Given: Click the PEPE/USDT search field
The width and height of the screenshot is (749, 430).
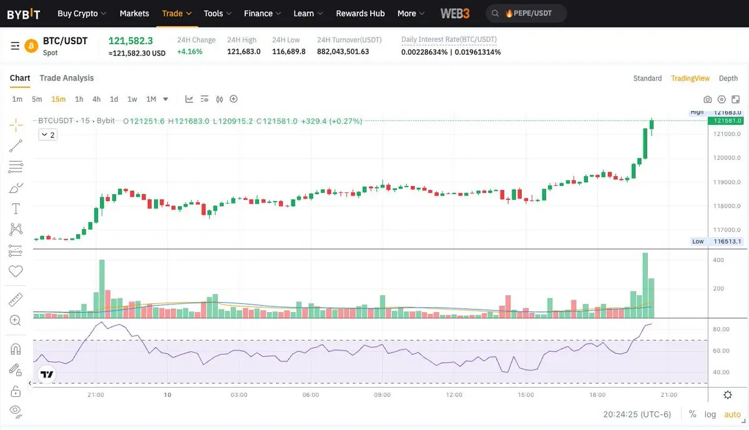Looking at the screenshot, I should click(x=526, y=13).
